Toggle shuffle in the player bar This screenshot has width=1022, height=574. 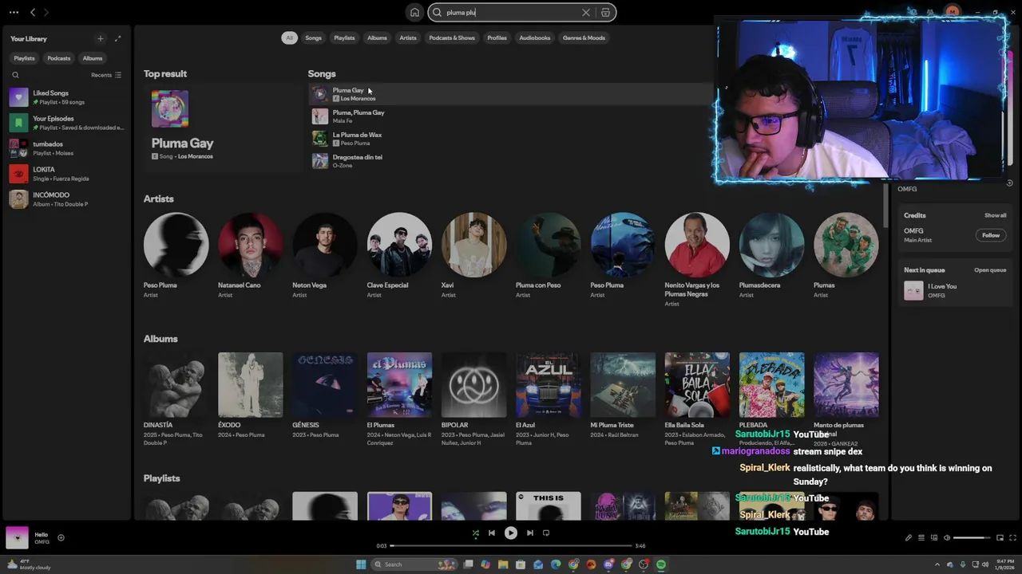pyautogui.click(x=476, y=533)
